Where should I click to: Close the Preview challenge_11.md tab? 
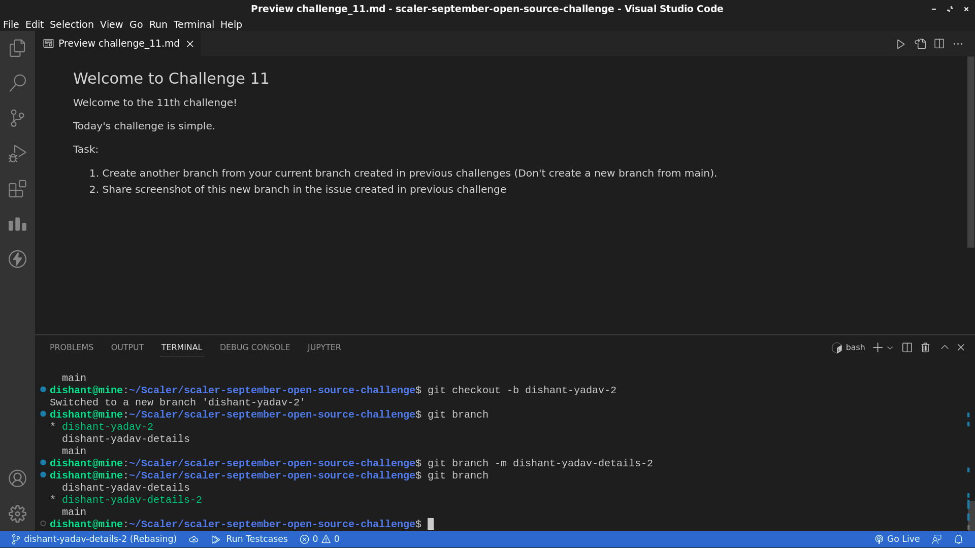[190, 44]
